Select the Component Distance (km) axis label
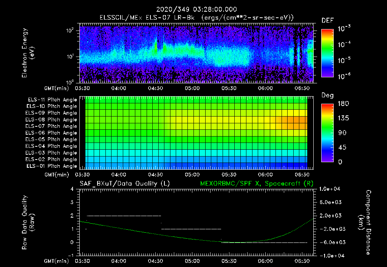387x267 pixels. click(365, 222)
